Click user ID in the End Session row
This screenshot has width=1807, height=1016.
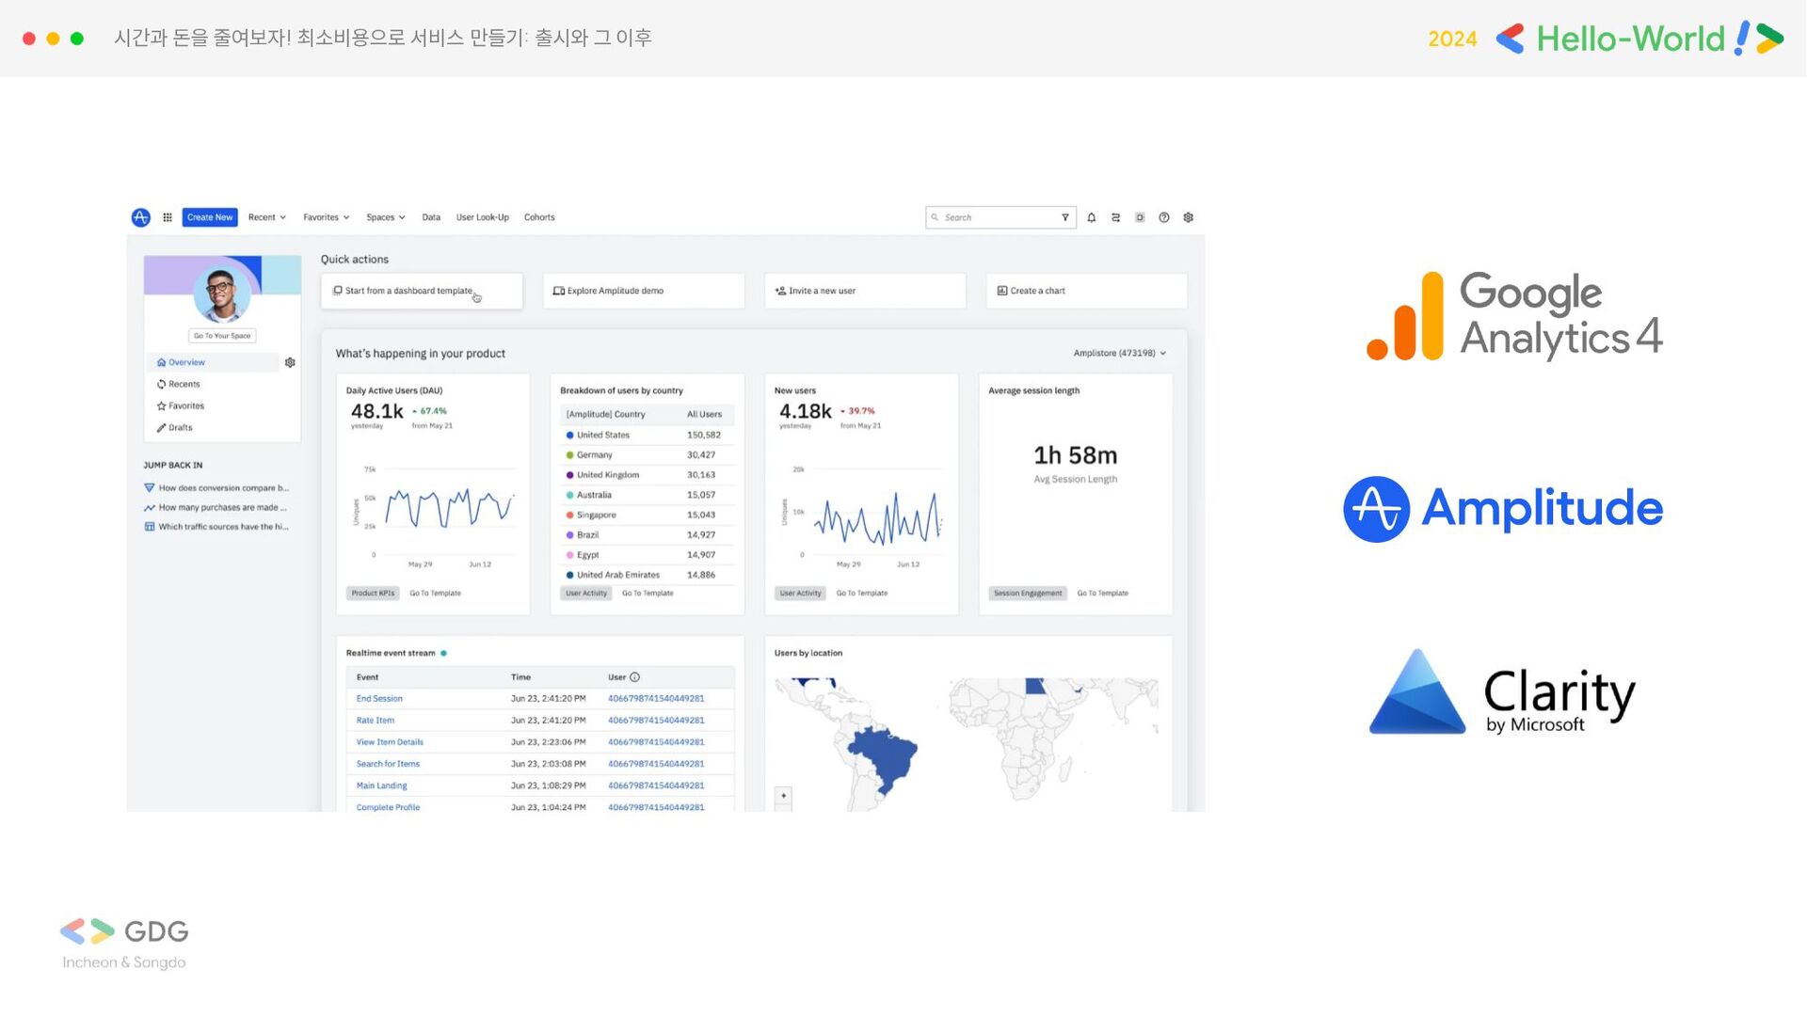656,699
